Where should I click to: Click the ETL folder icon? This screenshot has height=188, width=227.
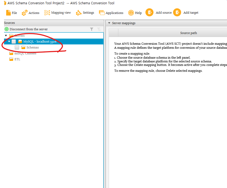(11, 59)
